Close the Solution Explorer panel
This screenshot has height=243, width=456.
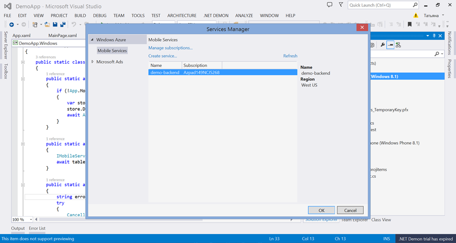pos(440,36)
